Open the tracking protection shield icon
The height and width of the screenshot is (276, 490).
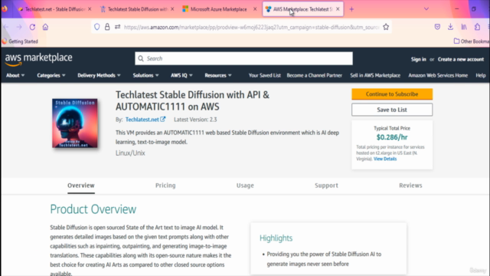(97, 27)
